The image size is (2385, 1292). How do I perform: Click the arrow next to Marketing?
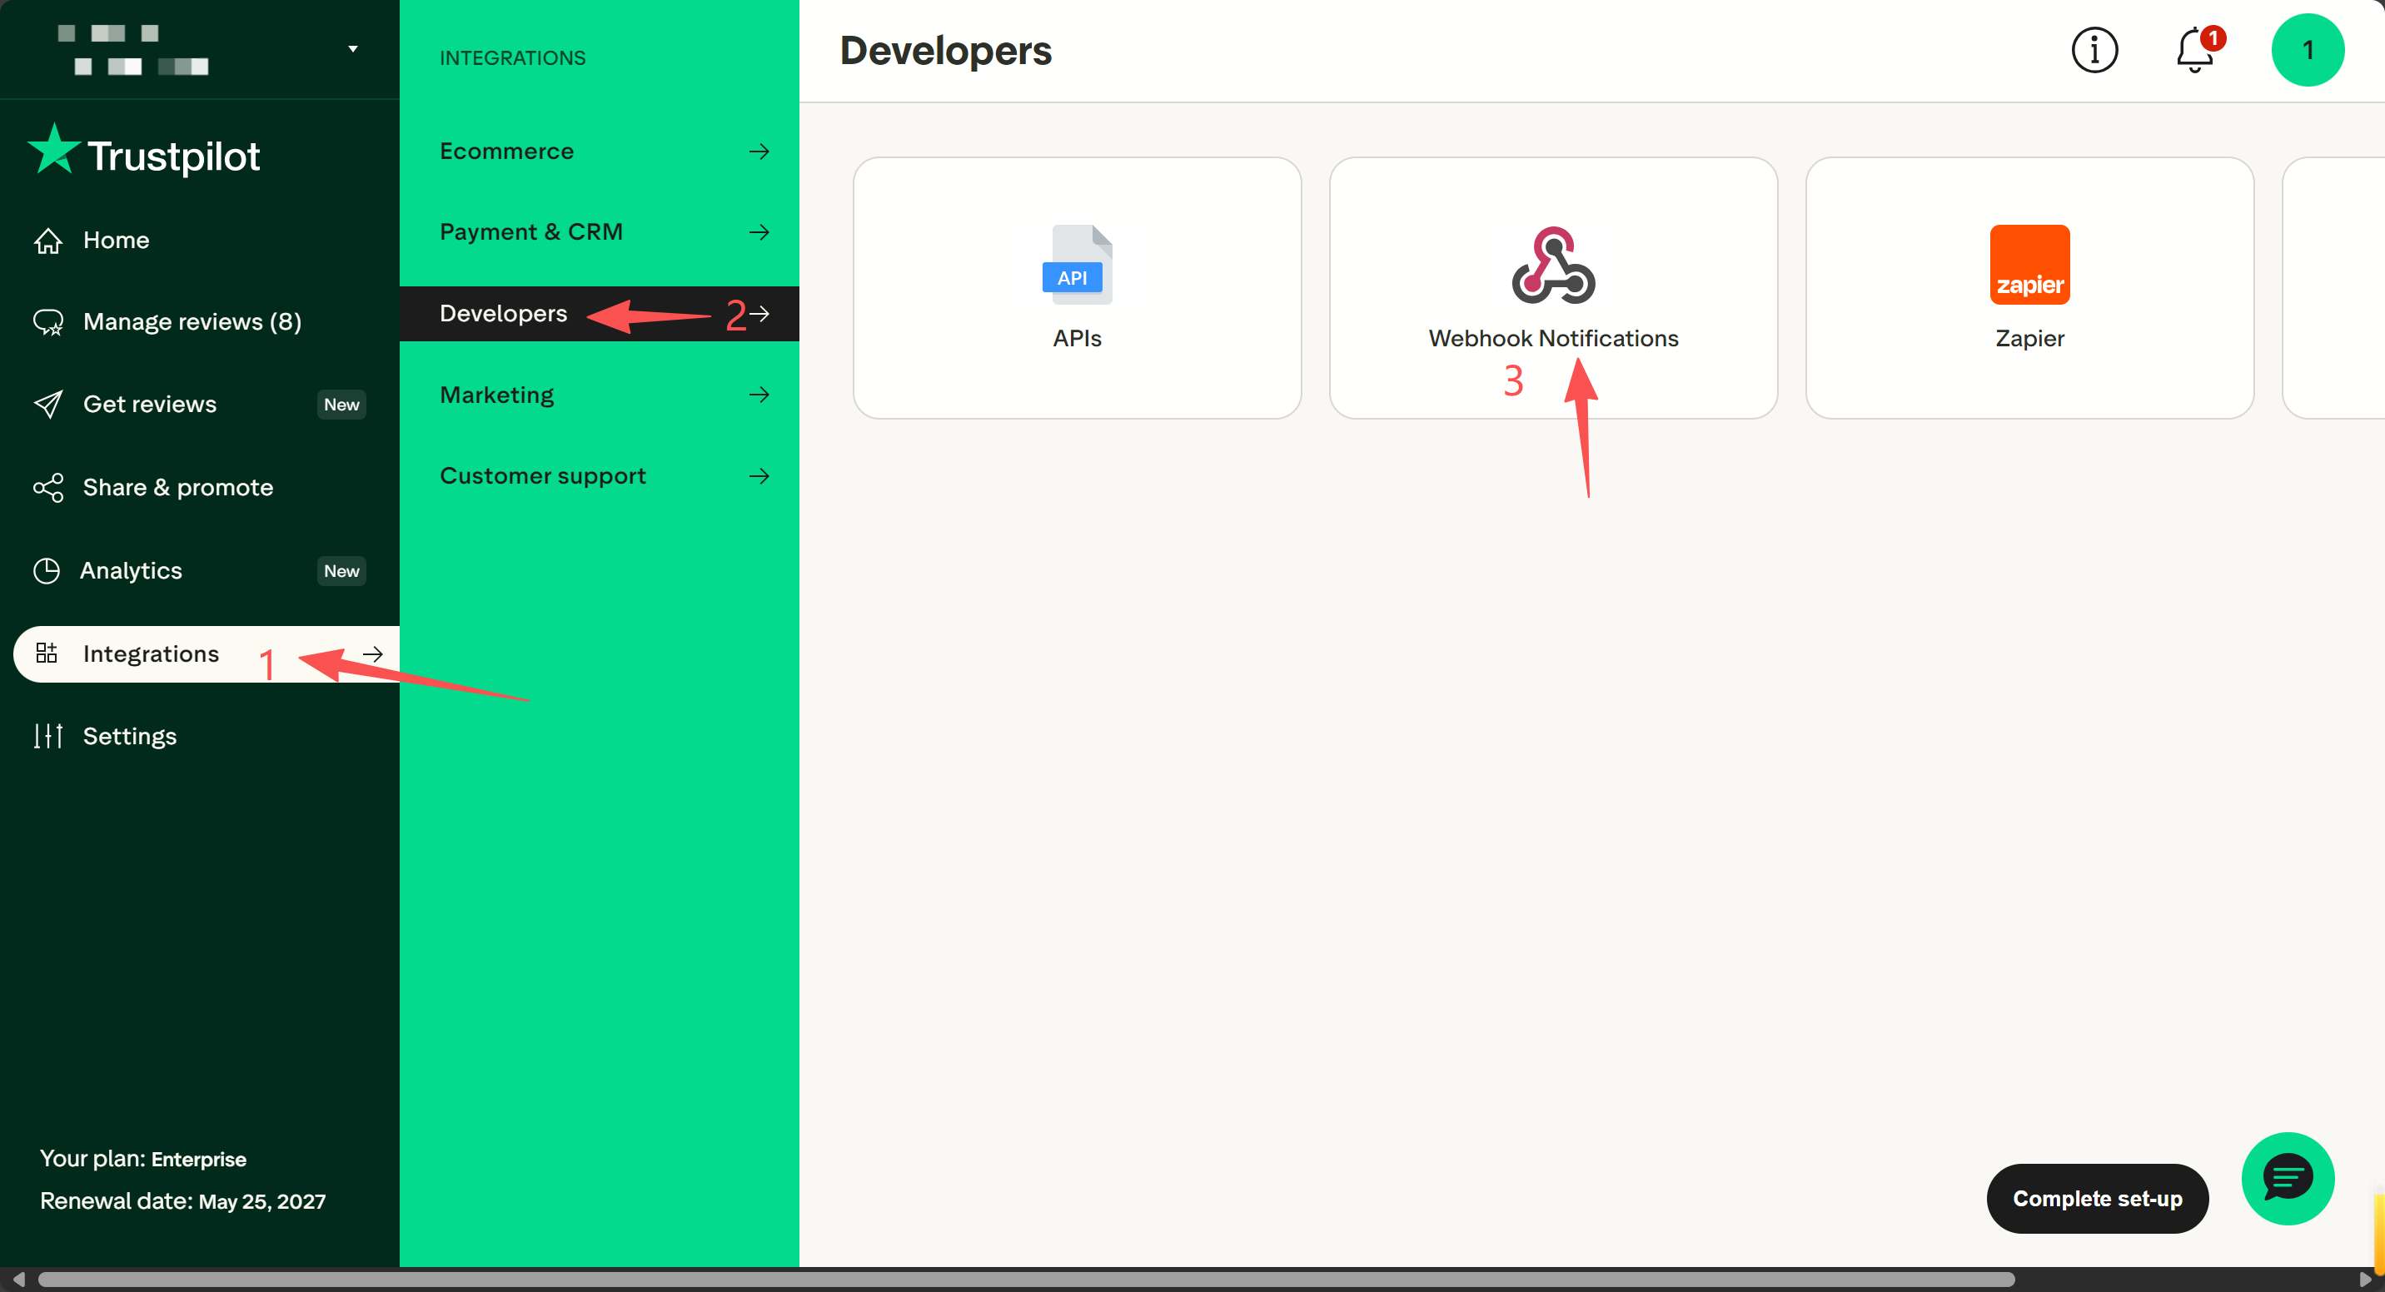click(x=759, y=395)
